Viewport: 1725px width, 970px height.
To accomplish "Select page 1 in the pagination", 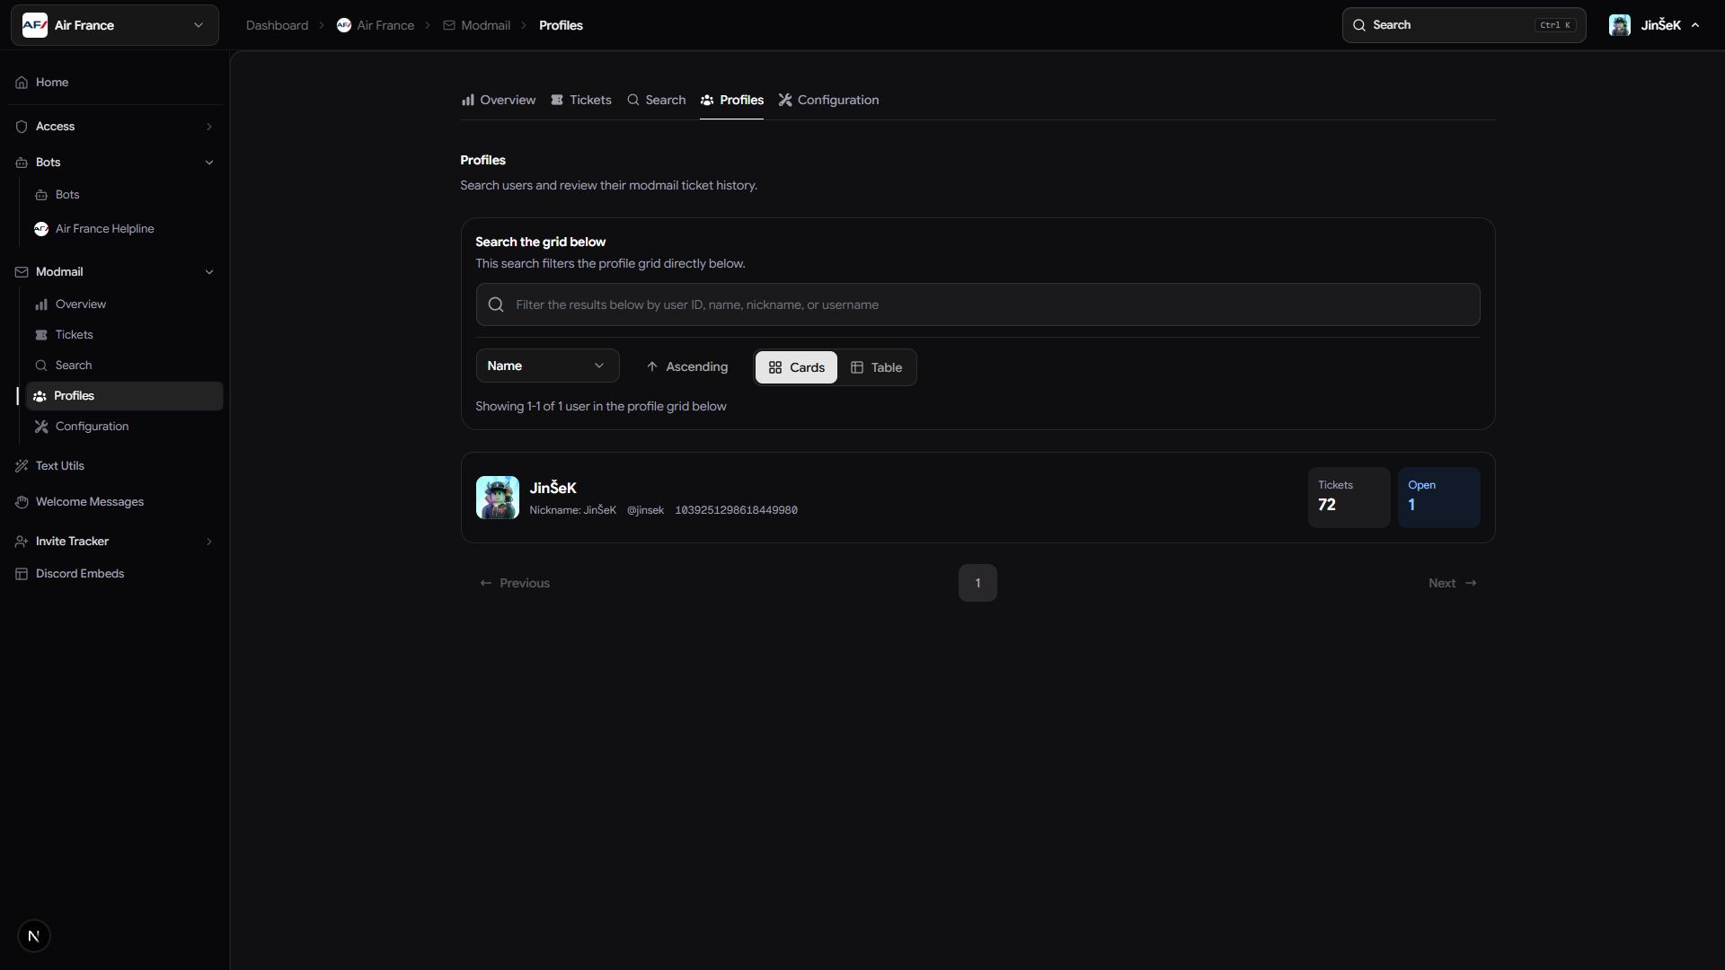I will point(977,583).
